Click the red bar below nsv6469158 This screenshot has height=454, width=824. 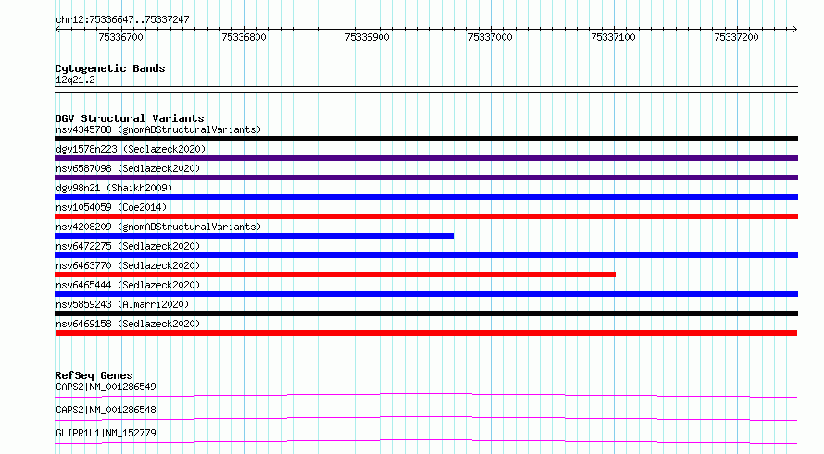(426, 333)
